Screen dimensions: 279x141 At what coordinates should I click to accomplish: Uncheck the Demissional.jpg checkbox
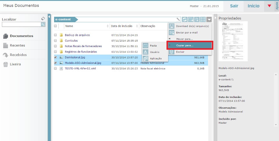56,57
